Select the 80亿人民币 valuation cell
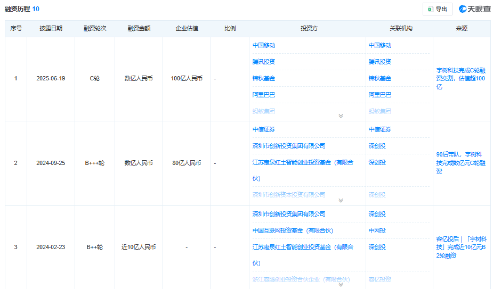The image size is (493, 289). tap(187, 163)
